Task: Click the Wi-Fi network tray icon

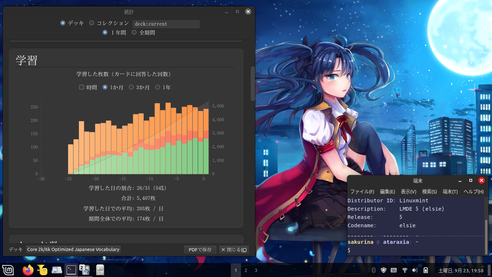Action: (x=404, y=270)
